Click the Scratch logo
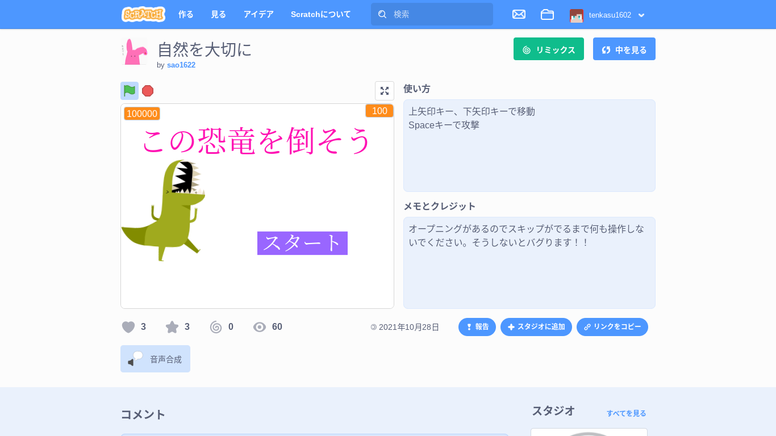The width and height of the screenshot is (776, 436). point(143,14)
